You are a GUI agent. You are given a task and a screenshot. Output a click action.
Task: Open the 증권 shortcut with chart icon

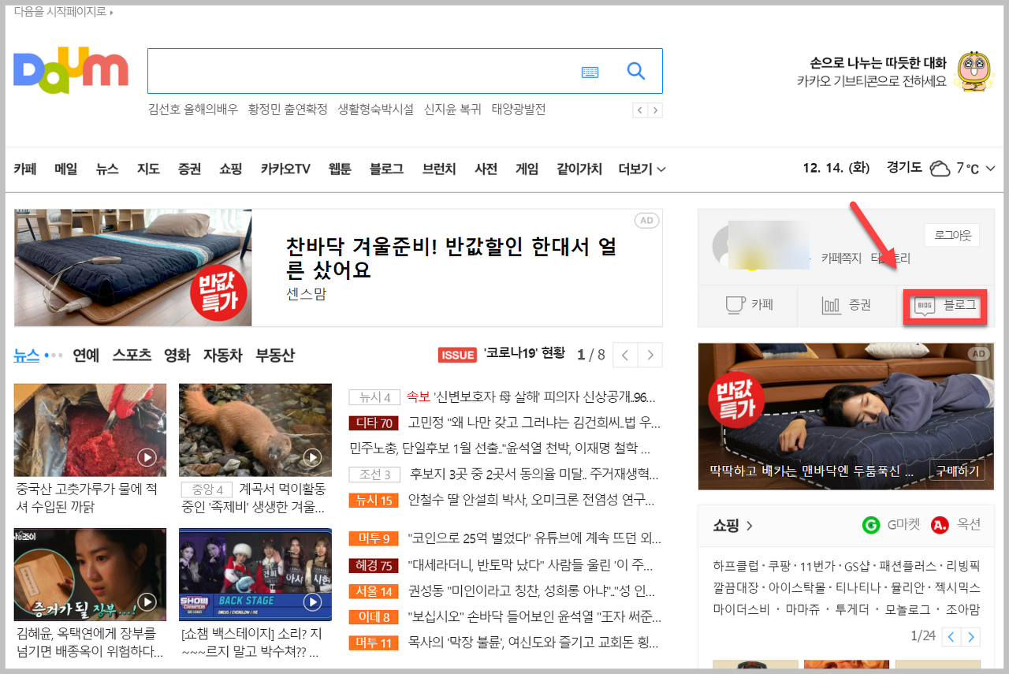[846, 305]
